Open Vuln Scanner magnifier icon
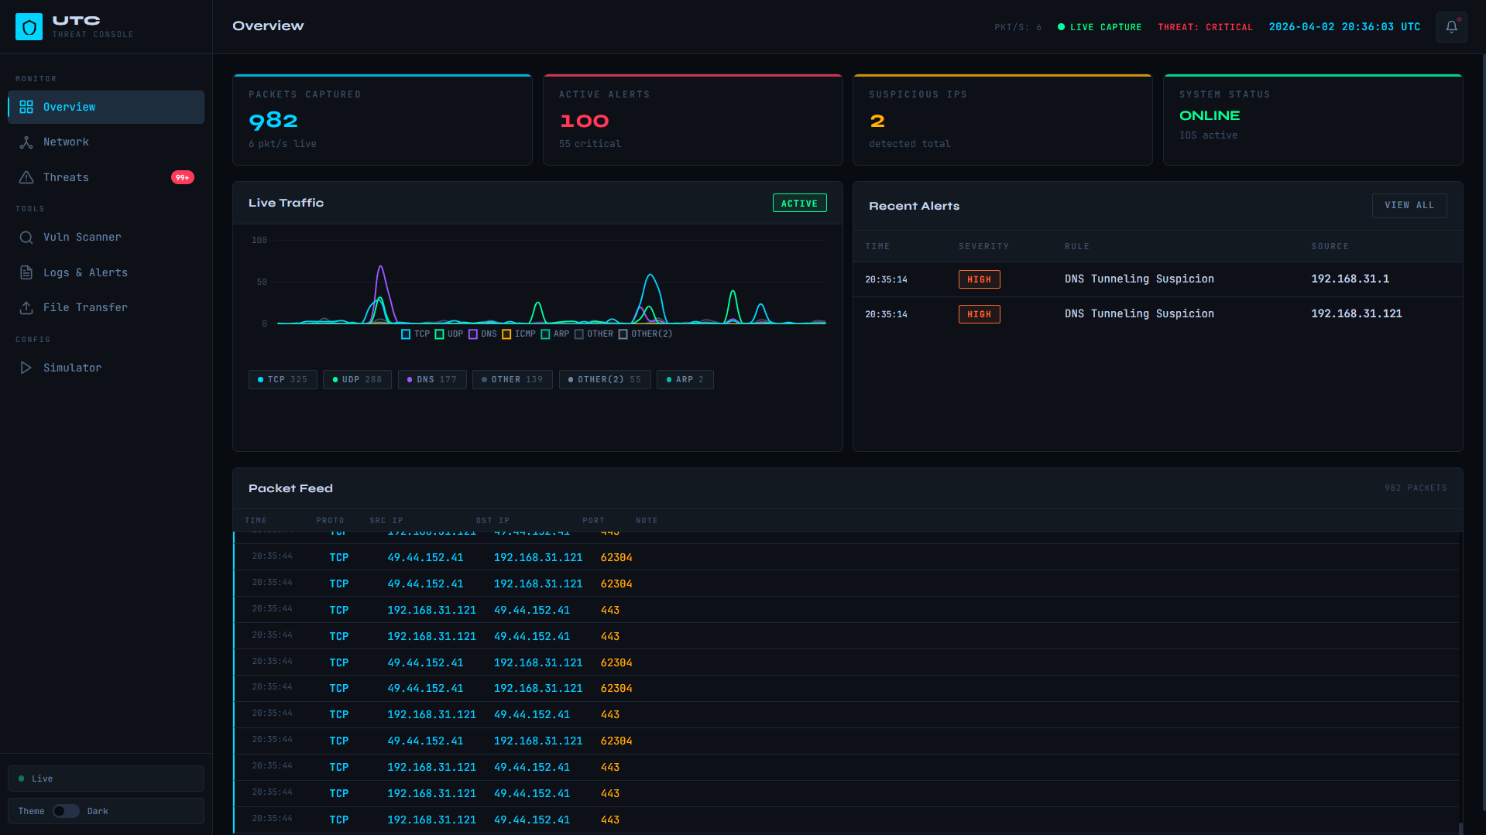This screenshot has width=1486, height=835. click(x=26, y=238)
